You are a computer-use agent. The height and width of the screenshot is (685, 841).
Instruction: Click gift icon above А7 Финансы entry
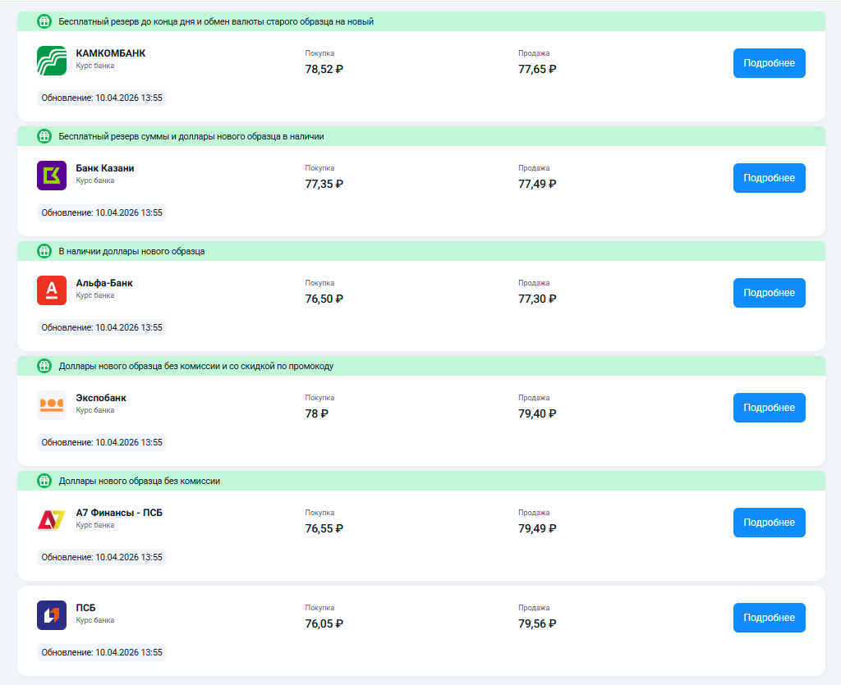point(44,481)
